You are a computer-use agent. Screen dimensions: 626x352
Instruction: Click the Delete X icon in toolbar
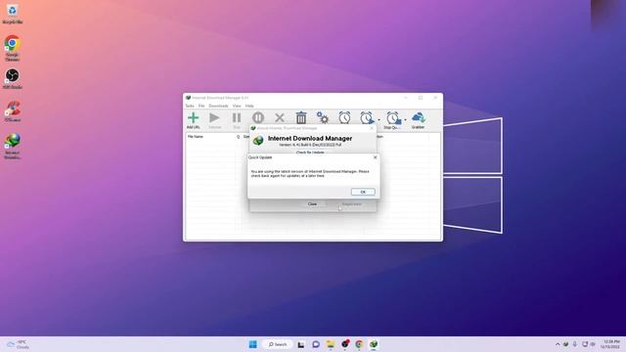tap(280, 117)
